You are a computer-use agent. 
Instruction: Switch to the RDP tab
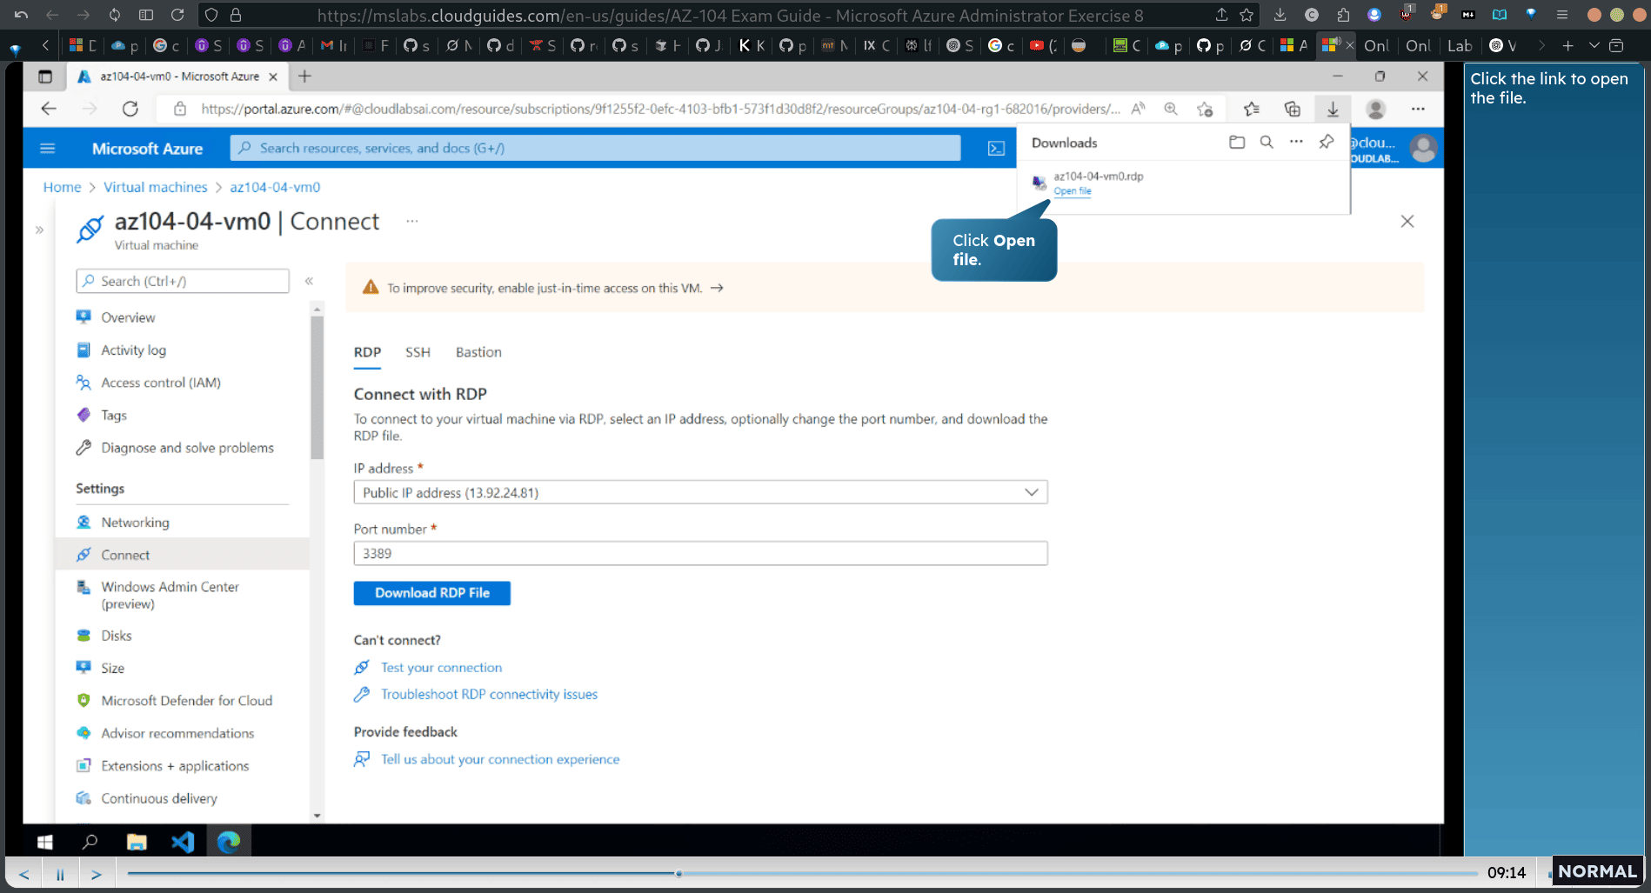[367, 352]
